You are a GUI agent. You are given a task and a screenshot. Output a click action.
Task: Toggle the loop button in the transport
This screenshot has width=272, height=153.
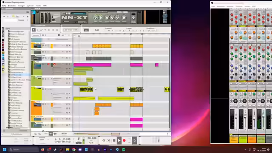(134, 141)
